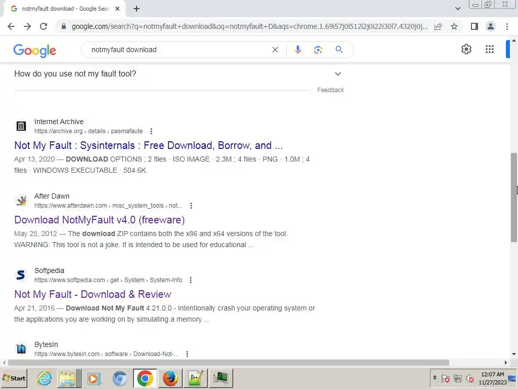Open 'Not My Fault : Sysinternals' result

tap(148, 145)
